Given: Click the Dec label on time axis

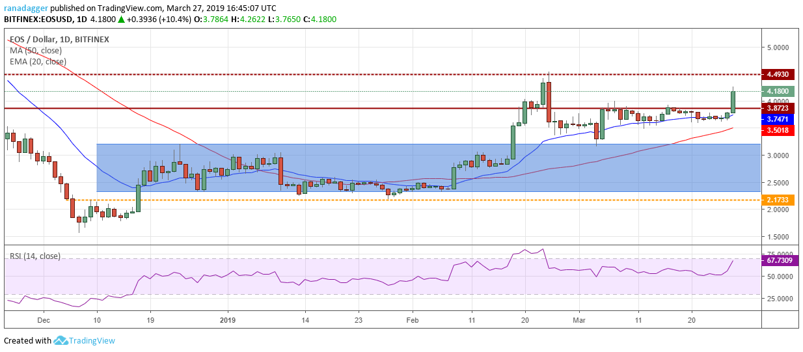Looking at the screenshot, I should (44, 320).
